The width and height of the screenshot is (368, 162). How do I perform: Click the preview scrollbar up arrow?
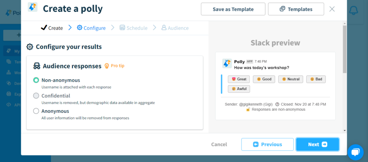pos(345,23)
